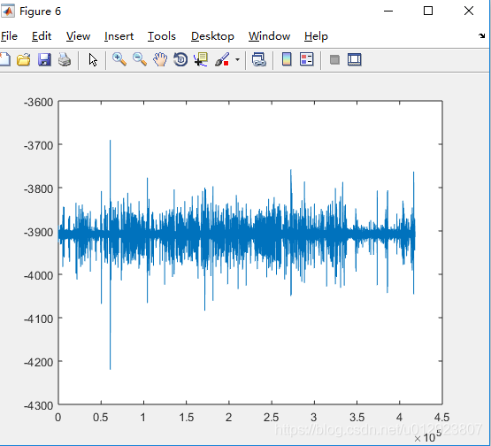Click the 4.5 x-axis tick label
Screen dimensions: 491x446
click(x=441, y=418)
